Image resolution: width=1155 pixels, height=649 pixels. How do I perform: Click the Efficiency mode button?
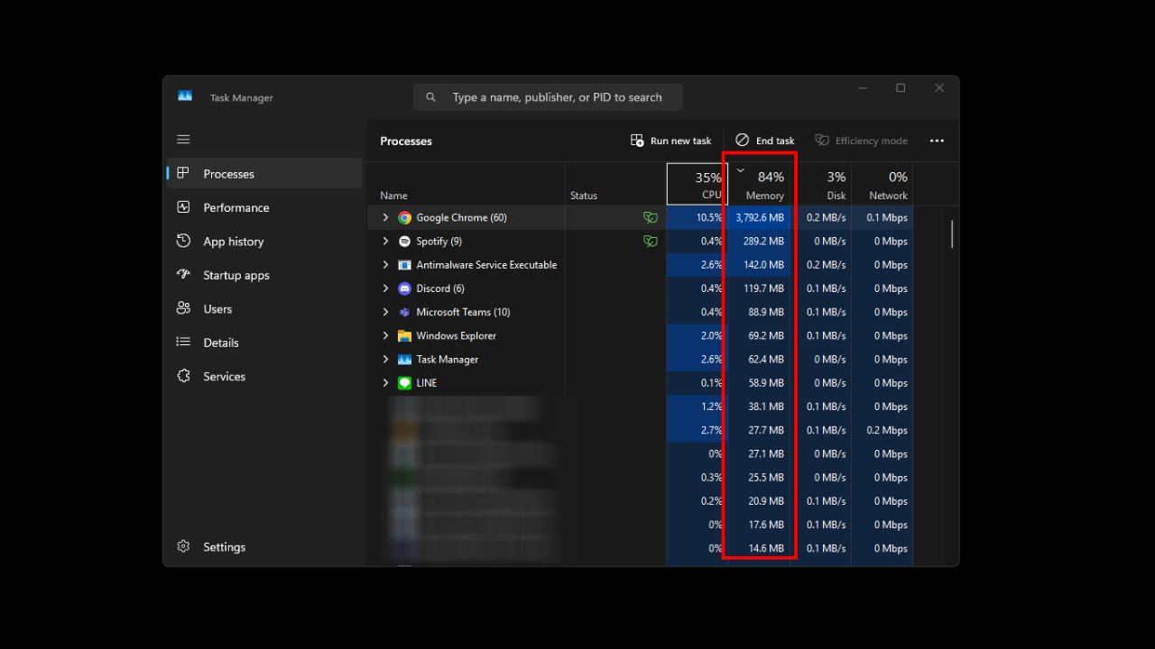tap(861, 141)
